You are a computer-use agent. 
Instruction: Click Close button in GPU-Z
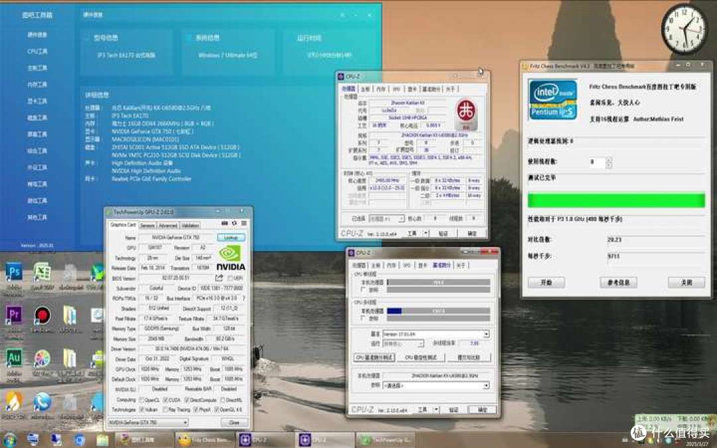pyautogui.click(x=234, y=422)
